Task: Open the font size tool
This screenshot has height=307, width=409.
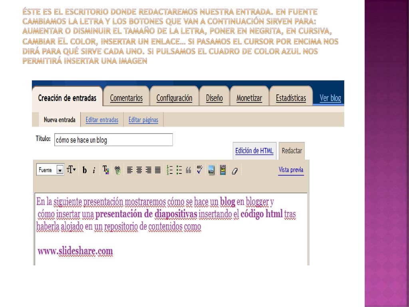Action: tap(71, 170)
